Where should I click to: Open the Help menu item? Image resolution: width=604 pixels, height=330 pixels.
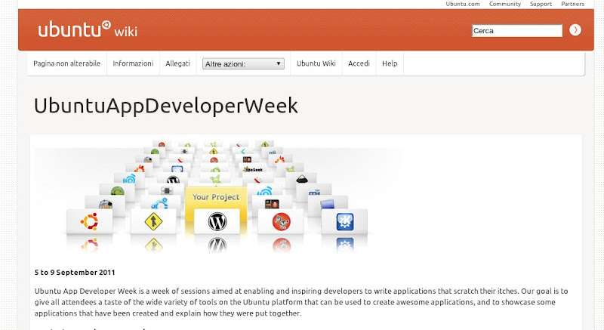click(390, 63)
